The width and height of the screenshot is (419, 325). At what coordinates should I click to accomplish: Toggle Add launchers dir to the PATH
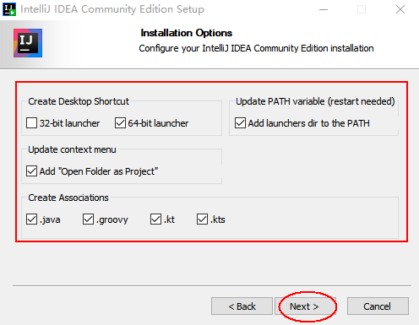click(240, 123)
